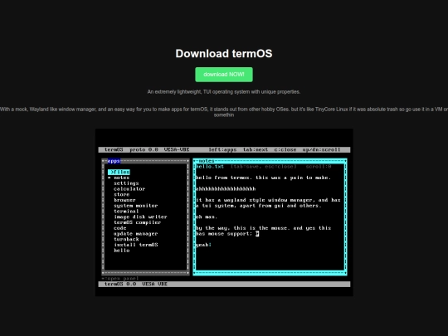The image size is (448, 336).
Task: Select the Download termOS heading
Action: pos(224,53)
